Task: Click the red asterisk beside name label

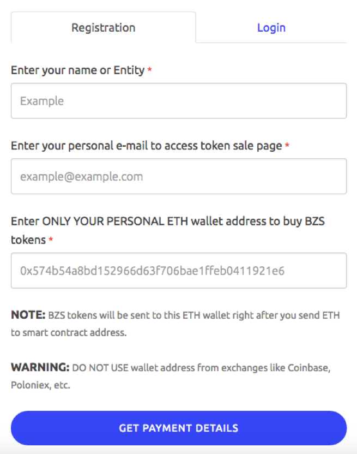Action: [149, 71]
